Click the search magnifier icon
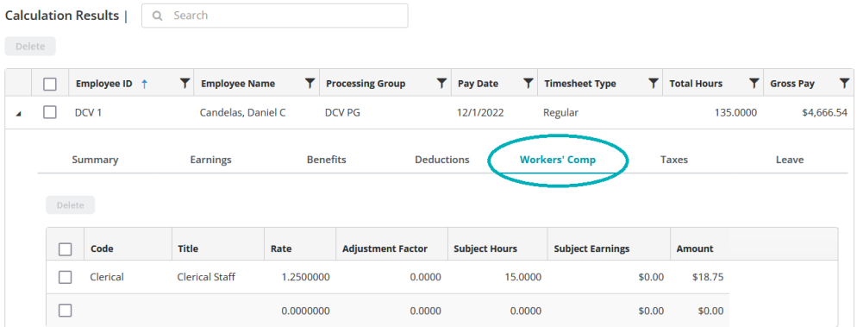The image size is (857, 327). pyautogui.click(x=158, y=16)
